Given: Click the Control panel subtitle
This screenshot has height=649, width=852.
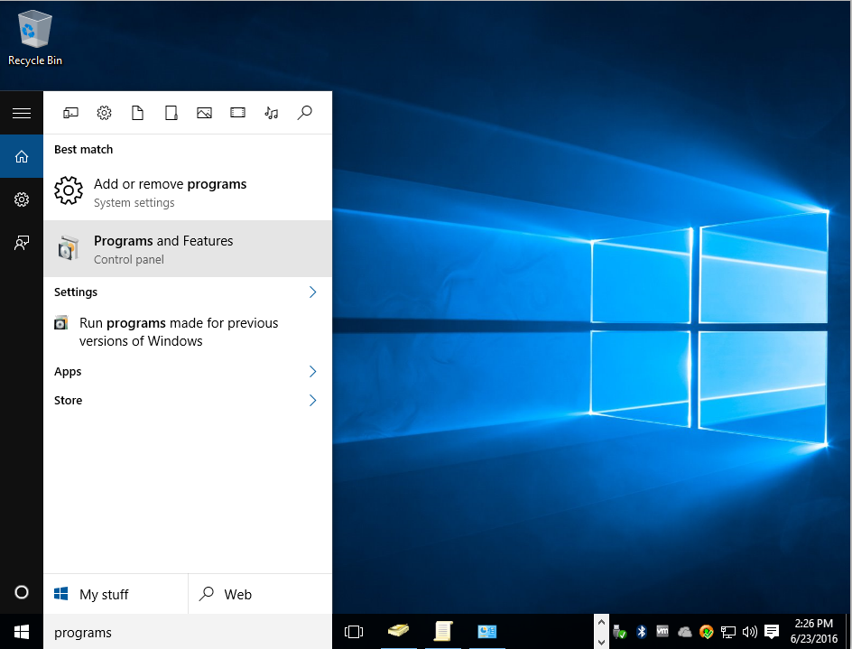Looking at the screenshot, I should [x=129, y=260].
